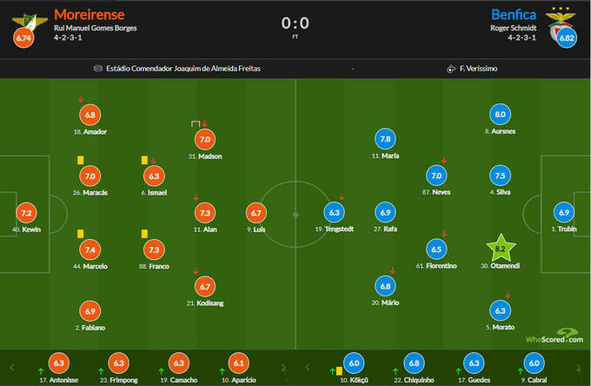Select substitute Aparicio's 6.1 rating bubble
This screenshot has width=591, height=386.
(x=236, y=363)
